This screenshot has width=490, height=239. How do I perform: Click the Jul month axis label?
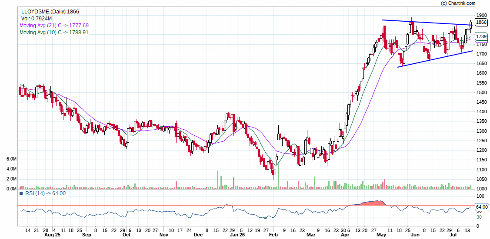pyautogui.click(x=453, y=234)
